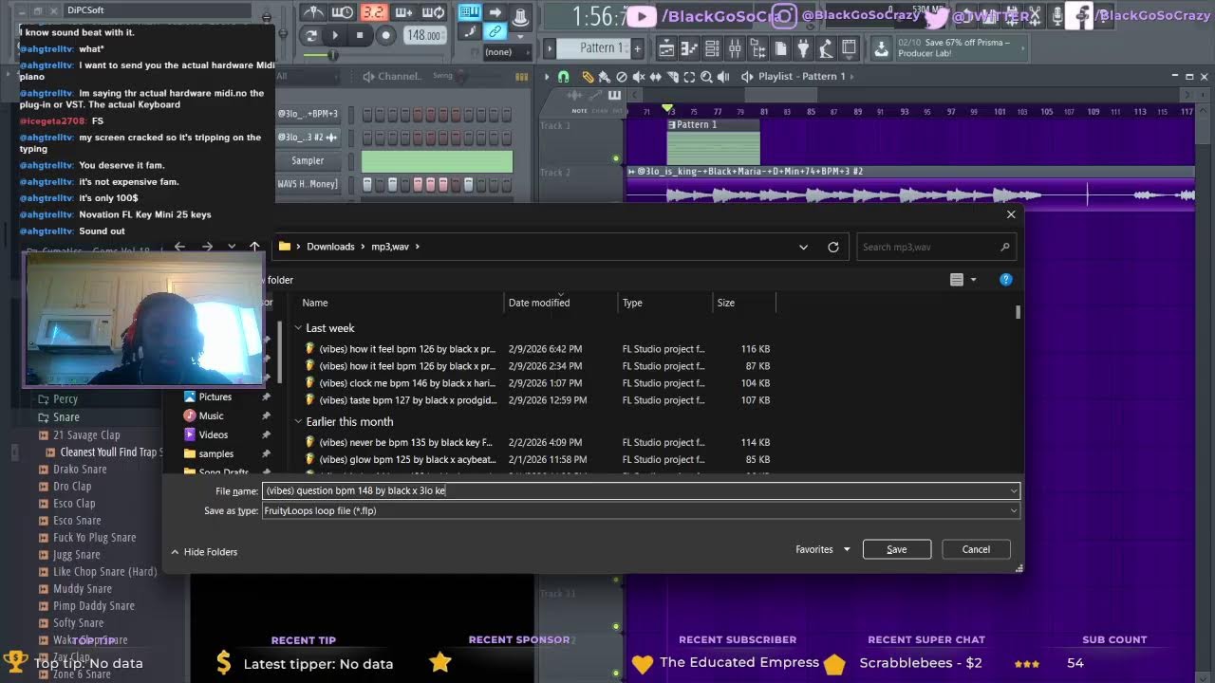This screenshot has width=1215, height=683.
Task: Click the Save button
Action: 897,549
